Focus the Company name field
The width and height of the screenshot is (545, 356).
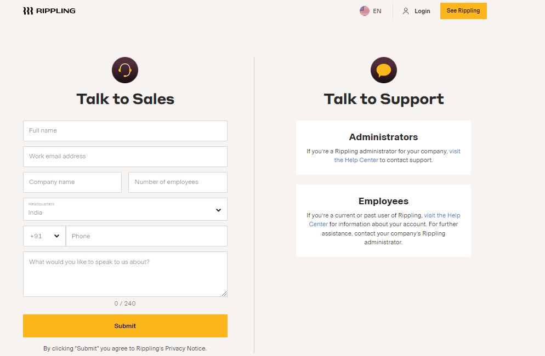72,182
